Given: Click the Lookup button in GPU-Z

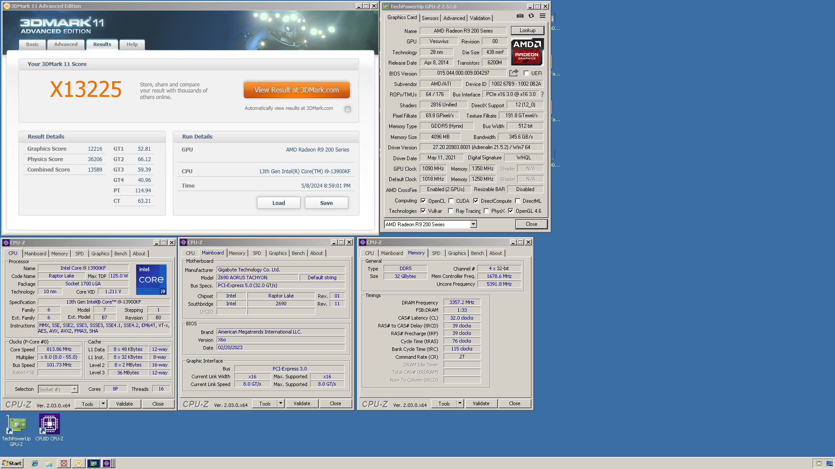Looking at the screenshot, I should point(527,30).
